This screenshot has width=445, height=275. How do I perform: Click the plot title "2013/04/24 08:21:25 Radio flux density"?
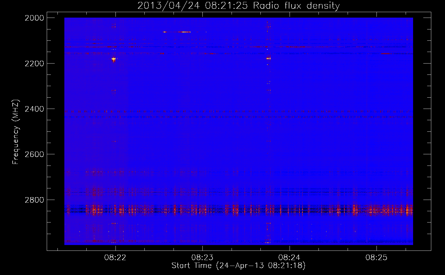click(x=238, y=6)
